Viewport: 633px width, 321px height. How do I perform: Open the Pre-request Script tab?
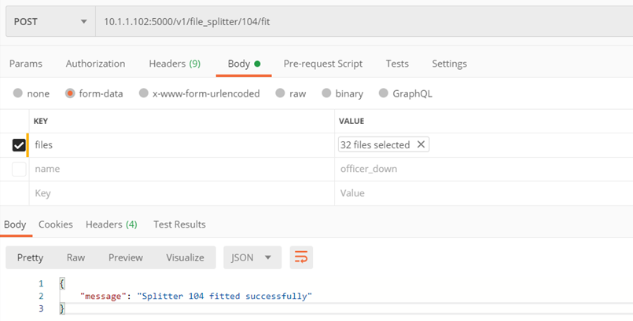point(323,64)
